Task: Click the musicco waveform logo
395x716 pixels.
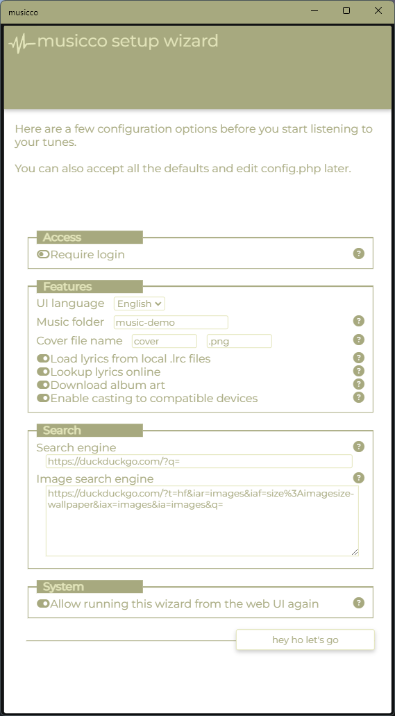Action: click(x=22, y=44)
